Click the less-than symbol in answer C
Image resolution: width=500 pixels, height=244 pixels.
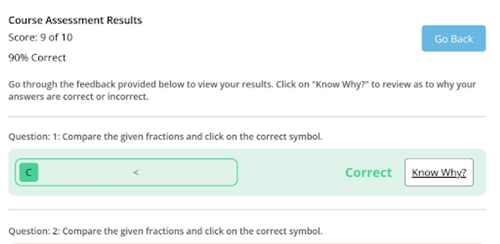[x=136, y=172]
